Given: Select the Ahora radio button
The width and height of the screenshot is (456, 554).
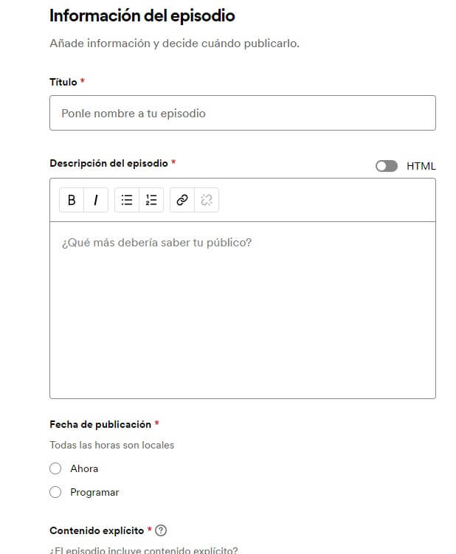Looking at the screenshot, I should pyautogui.click(x=55, y=468).
